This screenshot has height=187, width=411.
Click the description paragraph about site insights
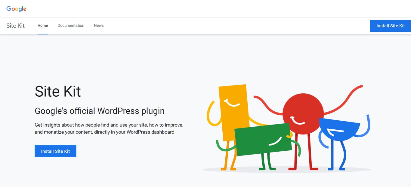pyautogui.click(x=109, y=128)
